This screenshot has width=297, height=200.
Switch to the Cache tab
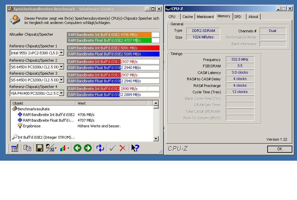point(187,17)
